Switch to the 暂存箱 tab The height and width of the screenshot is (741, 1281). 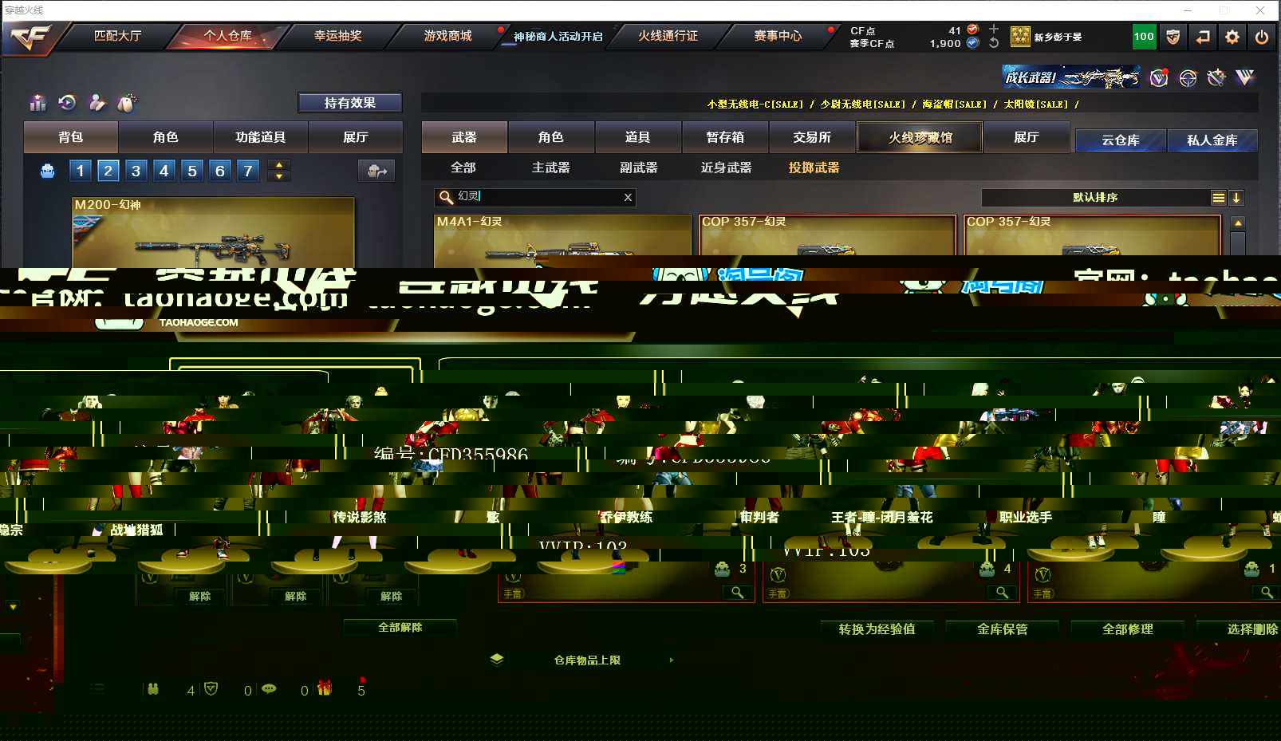[x=725, y=137]
